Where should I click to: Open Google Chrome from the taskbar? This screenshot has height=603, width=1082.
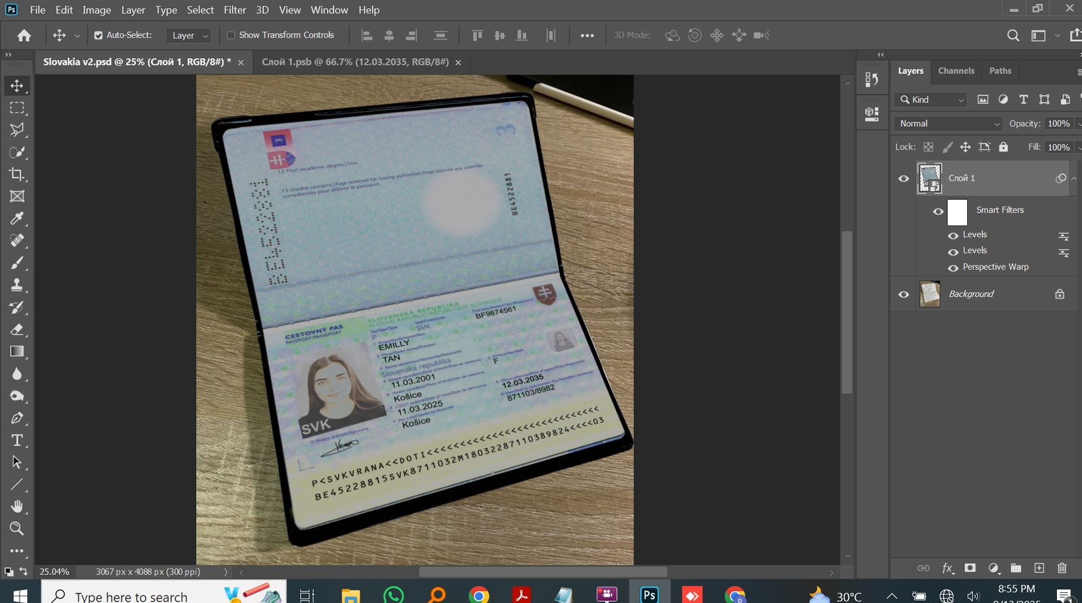click(x=479, y=595)
